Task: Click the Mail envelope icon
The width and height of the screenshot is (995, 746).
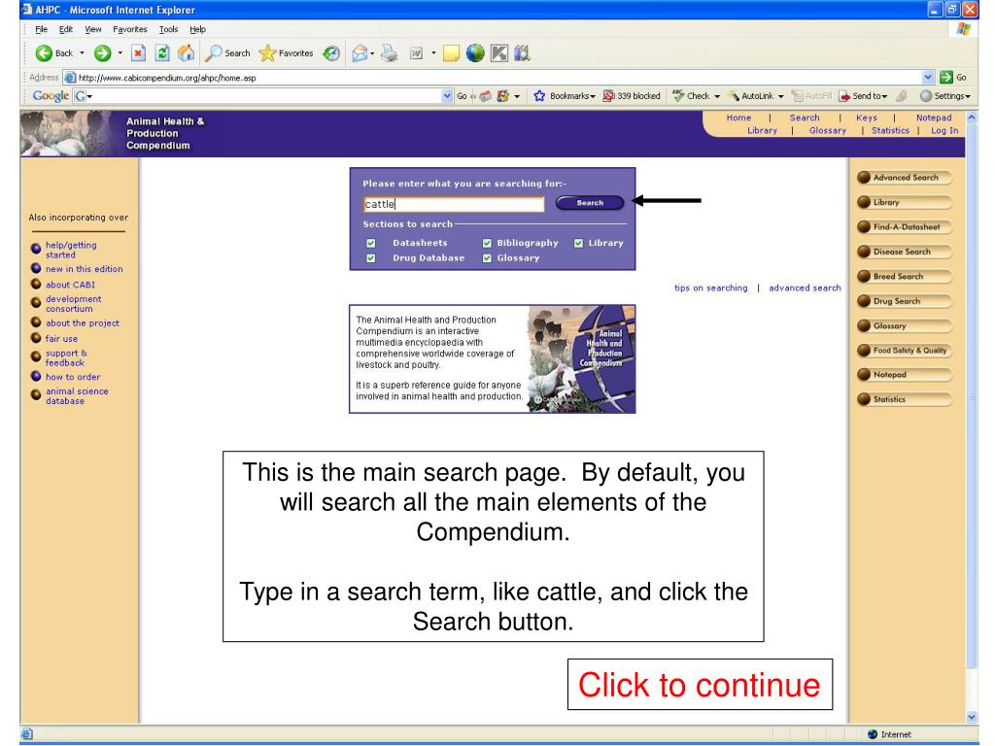Action: pyautogui.click(x=360, y=53)
